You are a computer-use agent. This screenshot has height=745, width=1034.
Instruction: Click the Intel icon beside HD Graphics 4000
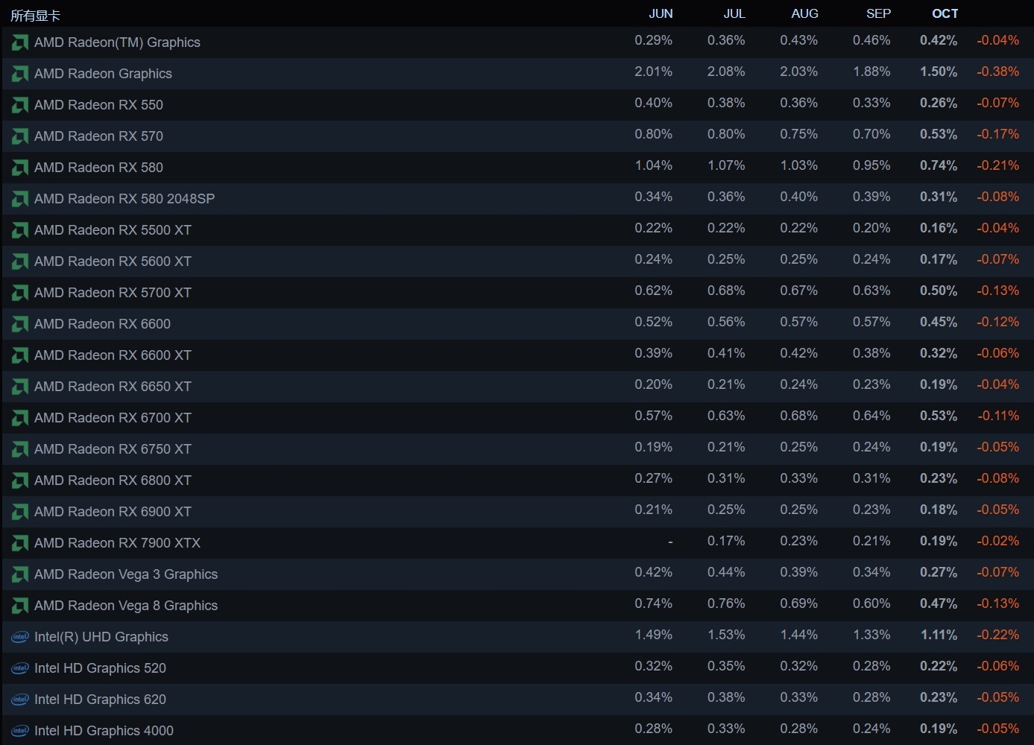click(x=20, y=731)
